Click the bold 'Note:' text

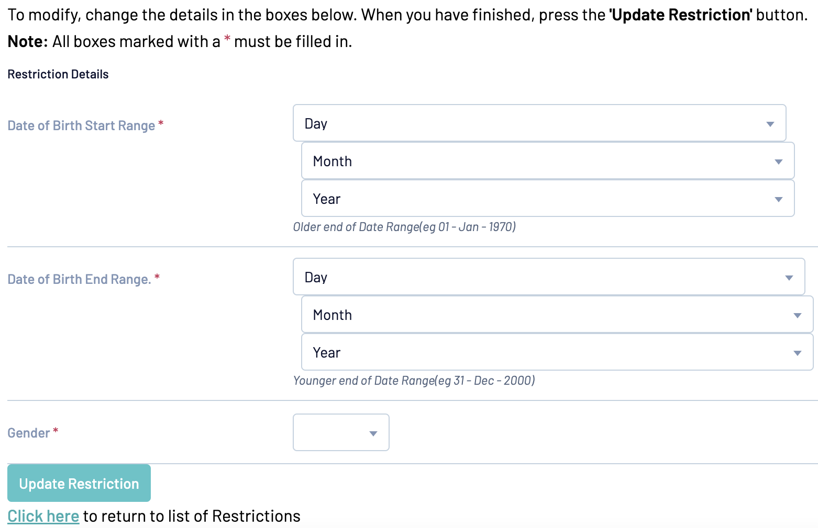[28, 42]
